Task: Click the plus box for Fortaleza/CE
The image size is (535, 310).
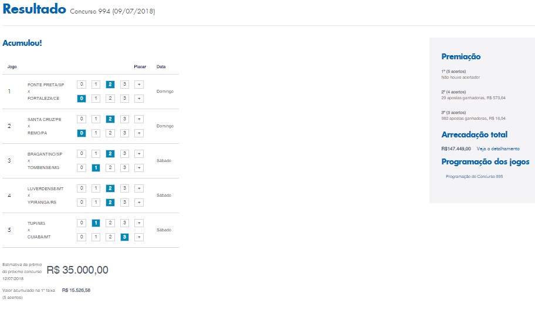Action: coord(139,99)
